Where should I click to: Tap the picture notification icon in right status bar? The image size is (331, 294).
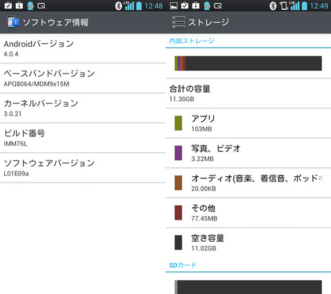tap(174, 6)
